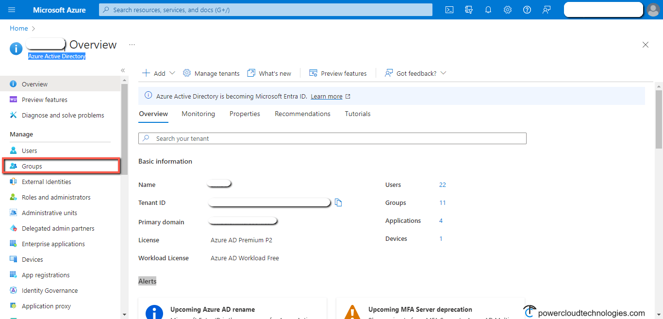663x319 pixels.
Task: Click the Application proxy icon
Action: pyautogui.click(x=14, y=306)
